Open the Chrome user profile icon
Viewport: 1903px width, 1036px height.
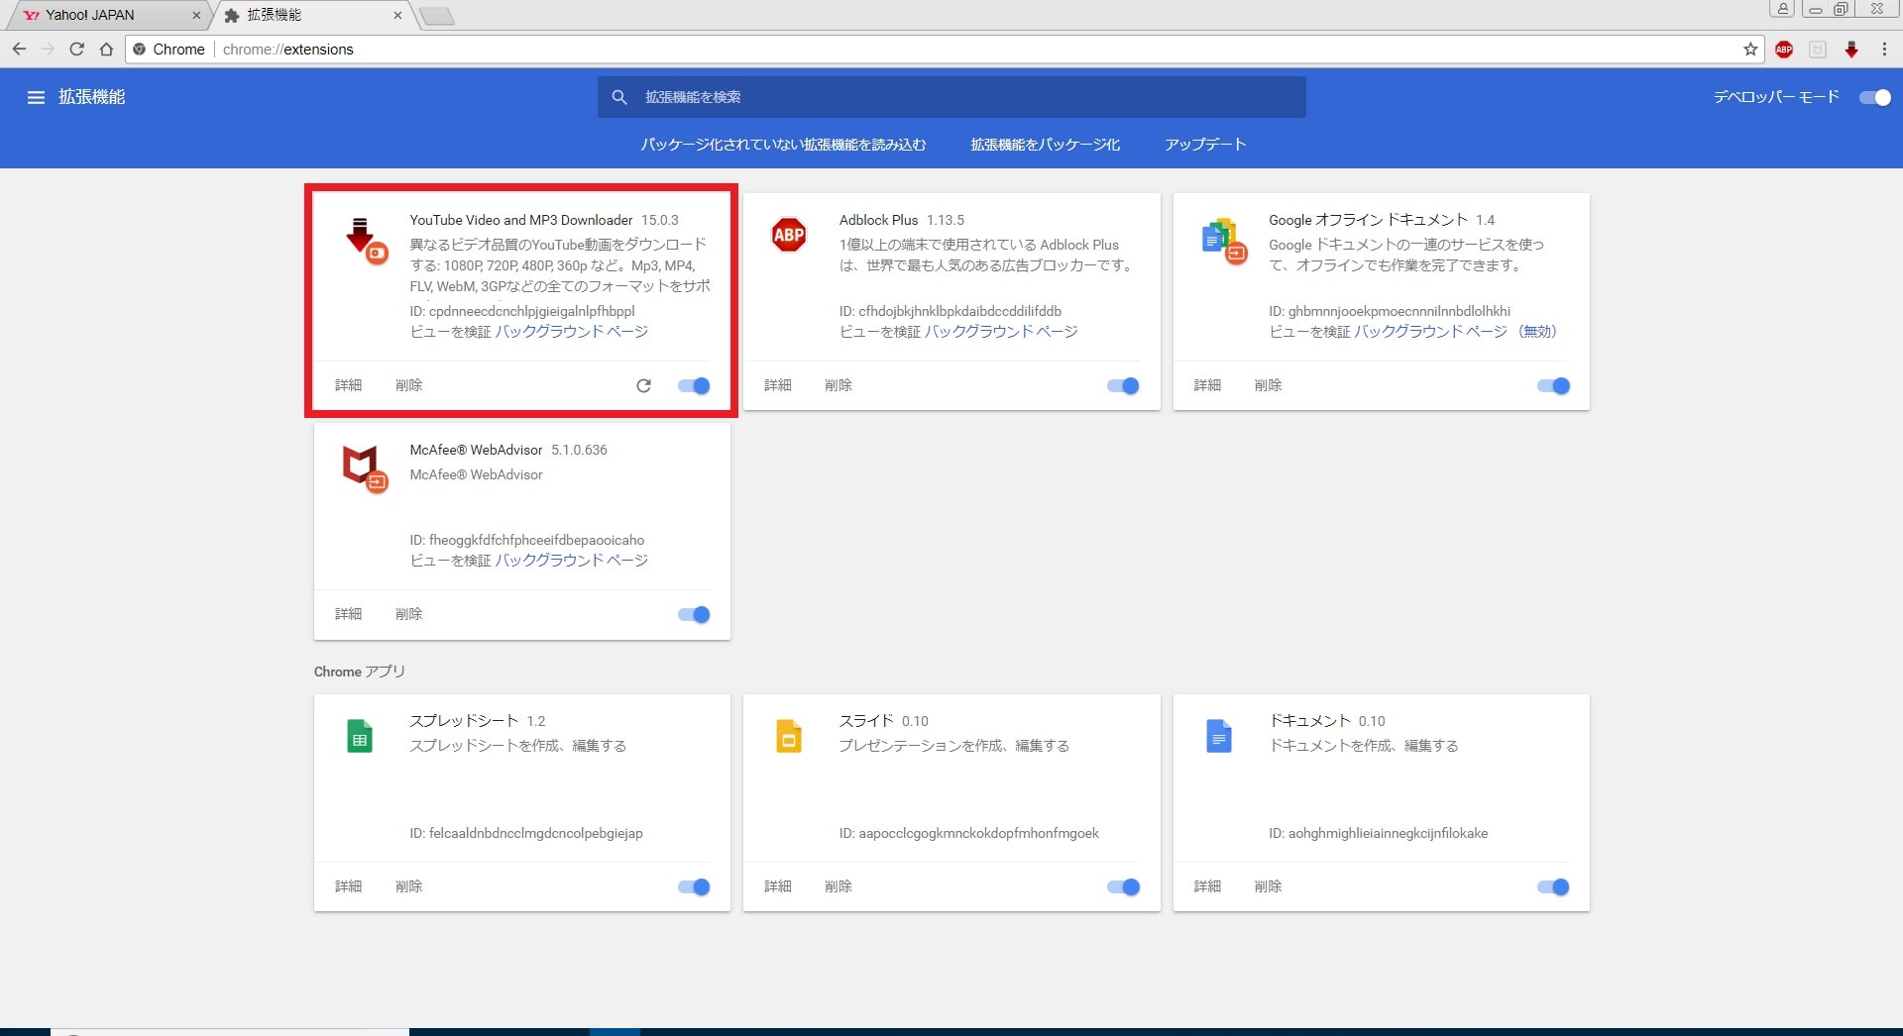pos(1783,9)
